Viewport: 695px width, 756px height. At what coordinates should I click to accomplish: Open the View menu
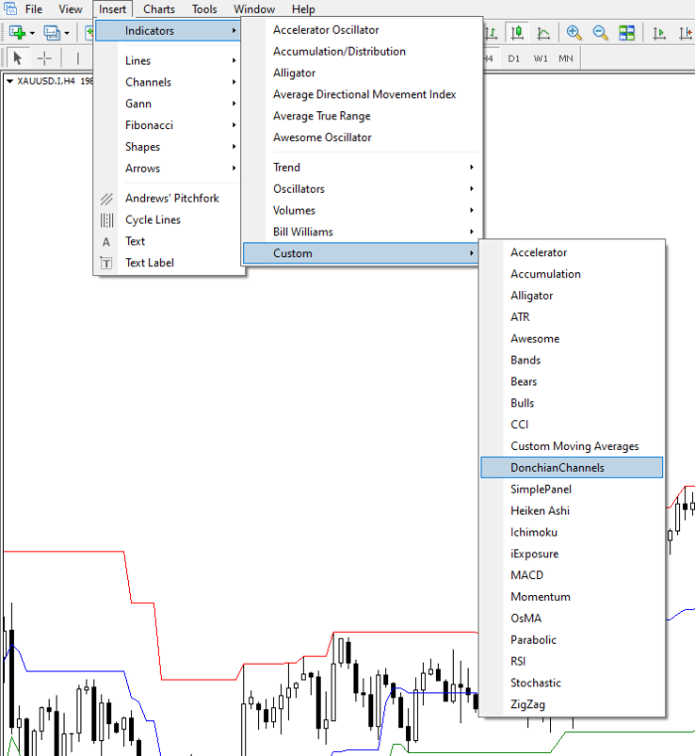[70, 9]
